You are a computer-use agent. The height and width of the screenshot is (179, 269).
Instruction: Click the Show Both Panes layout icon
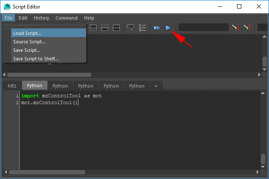coord(116,28)
